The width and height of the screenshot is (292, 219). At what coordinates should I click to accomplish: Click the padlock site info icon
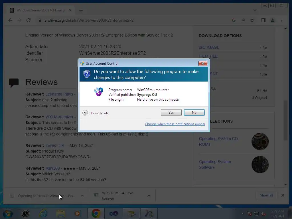pos(40,20)
